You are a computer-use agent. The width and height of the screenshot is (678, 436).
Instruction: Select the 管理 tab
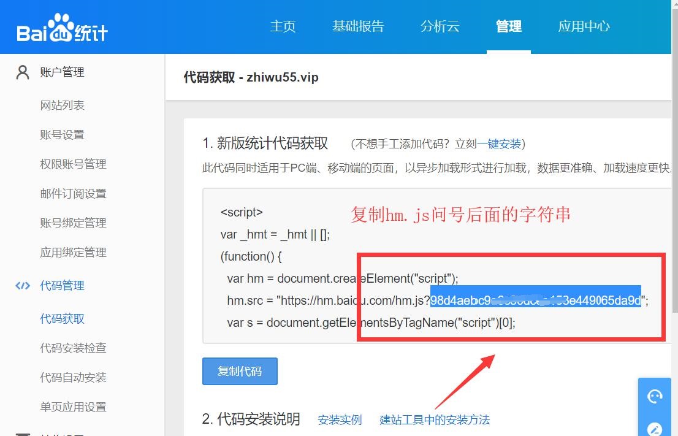coord(509,26)
